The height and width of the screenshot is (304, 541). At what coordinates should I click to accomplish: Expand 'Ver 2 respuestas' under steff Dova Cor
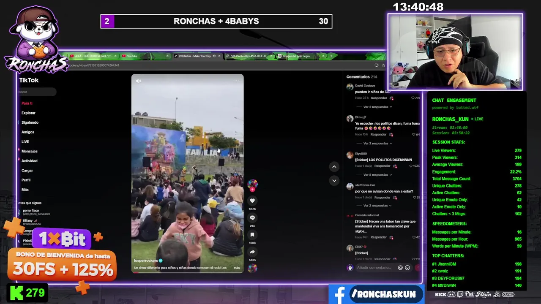[x=377, y=206]
